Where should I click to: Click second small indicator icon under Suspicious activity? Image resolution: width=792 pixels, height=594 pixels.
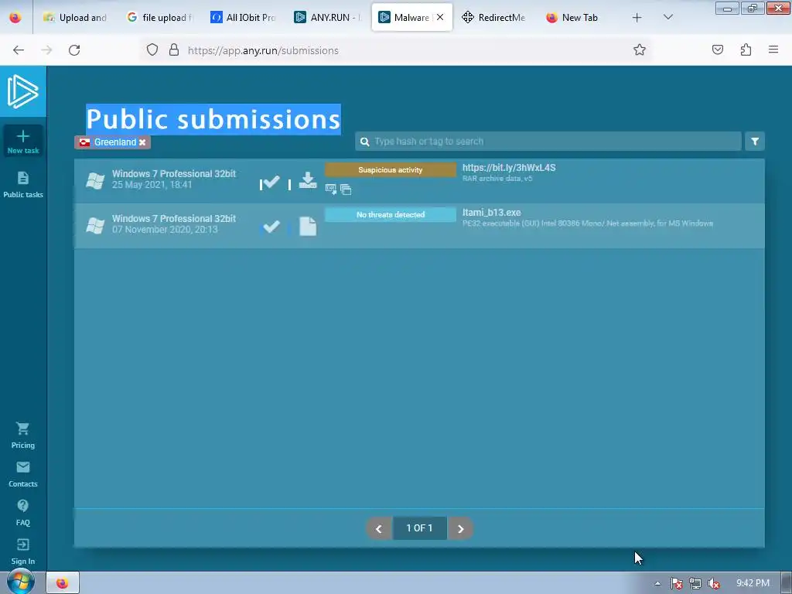pos(346,189)
